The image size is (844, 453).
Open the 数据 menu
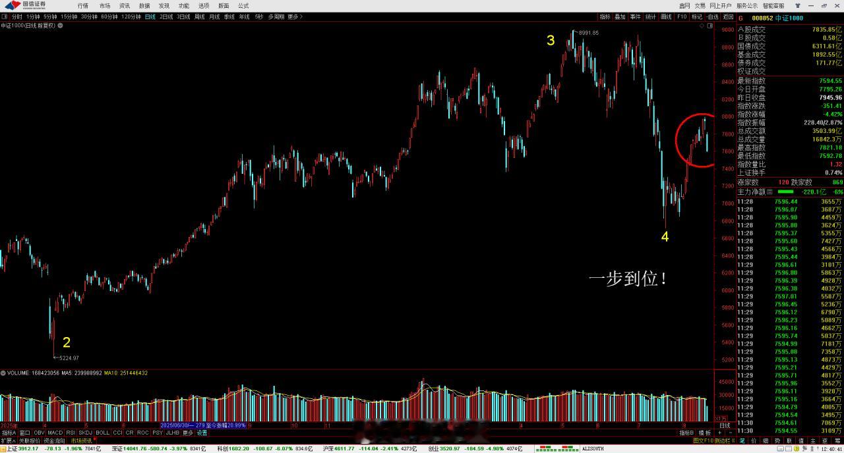point(144,5)
